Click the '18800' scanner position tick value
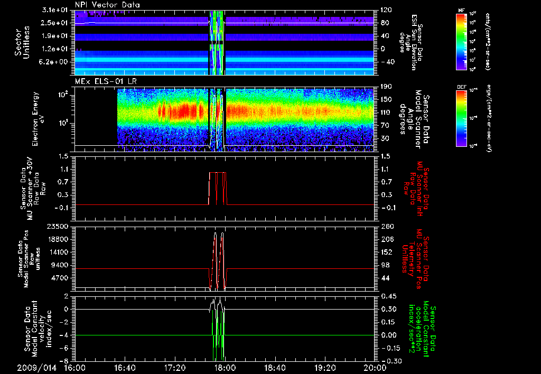 58,239
